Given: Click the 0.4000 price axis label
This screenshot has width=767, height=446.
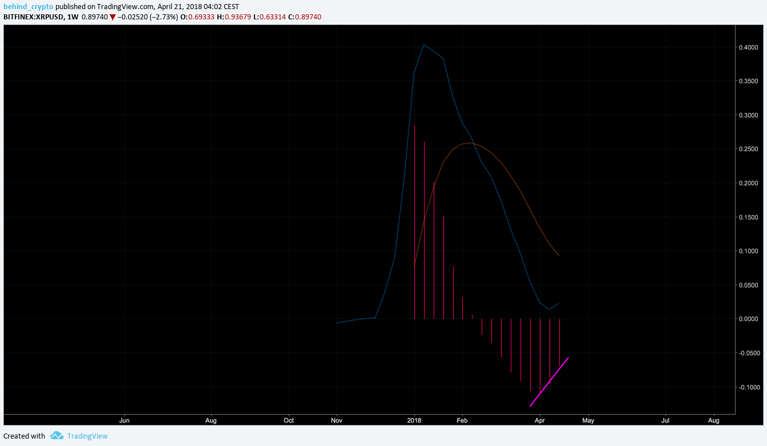Looking at the screenshot, I should (x=749, y=47).
